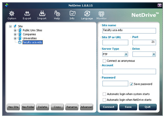Expand the Public Unix Sites folder

15,30
